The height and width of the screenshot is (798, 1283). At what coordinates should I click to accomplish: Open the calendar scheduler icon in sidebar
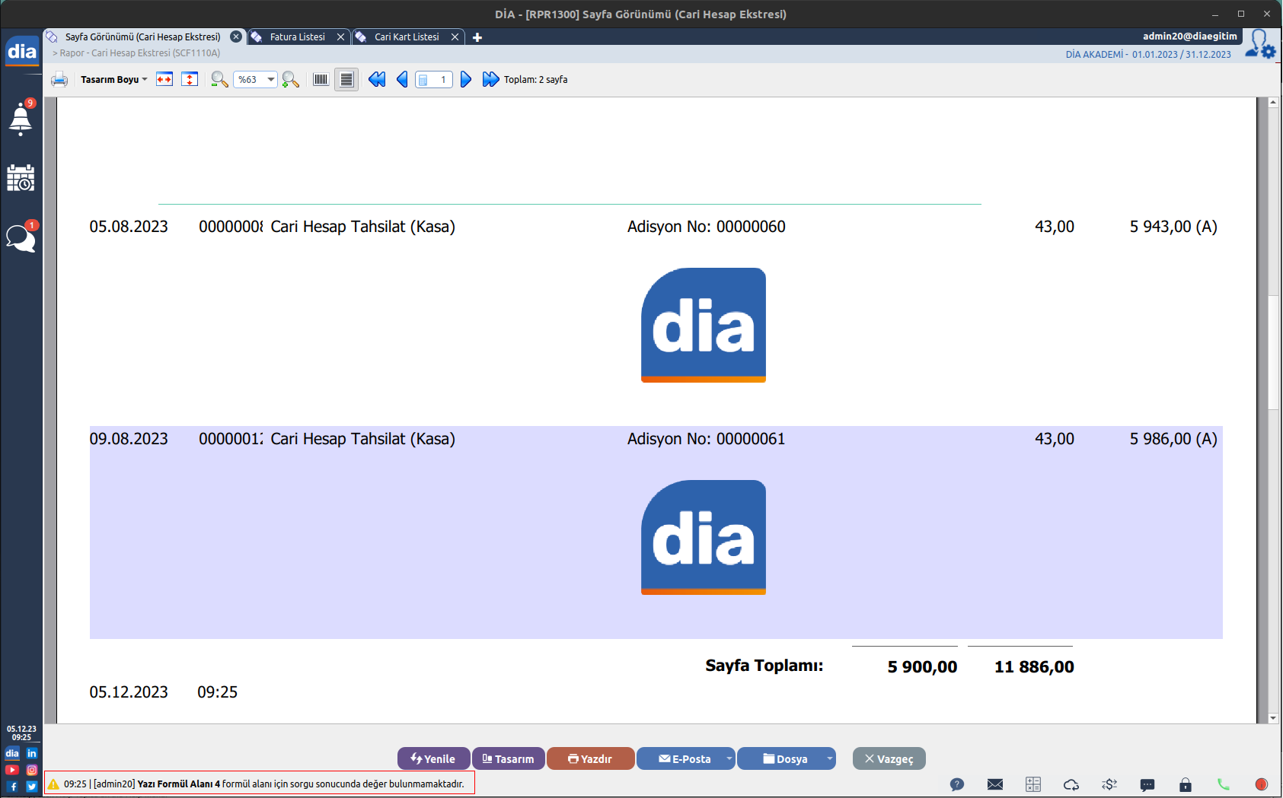21,178
